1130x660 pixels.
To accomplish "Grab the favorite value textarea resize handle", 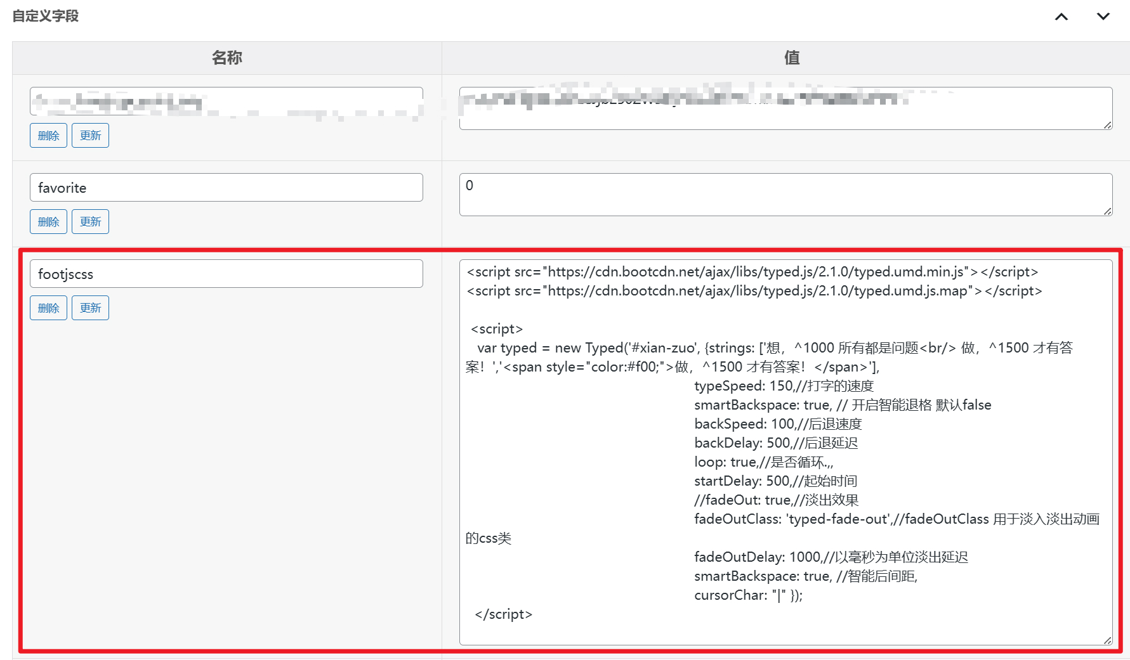I will tap(1108, 211).
